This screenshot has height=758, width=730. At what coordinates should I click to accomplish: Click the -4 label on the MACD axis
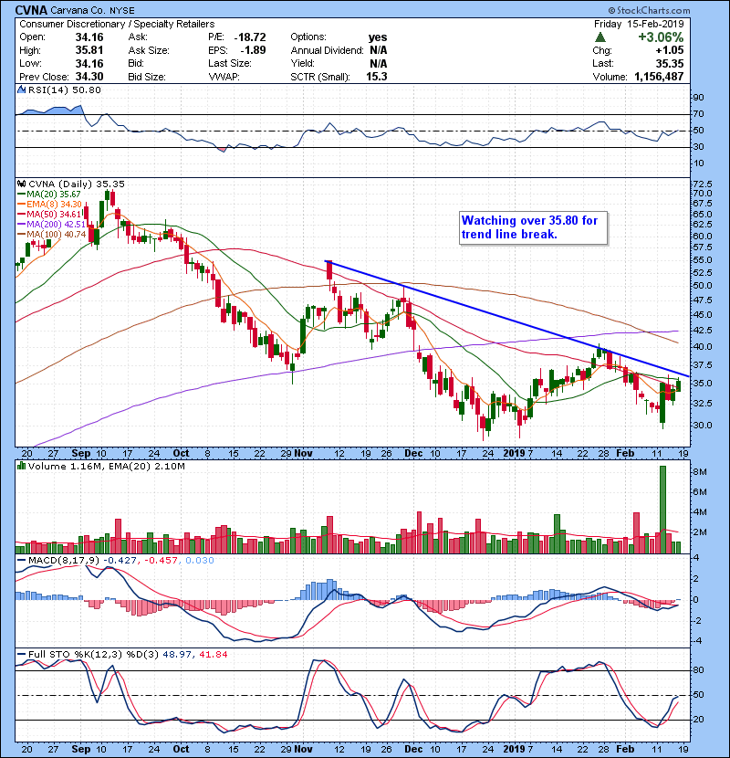click(695, 641)
